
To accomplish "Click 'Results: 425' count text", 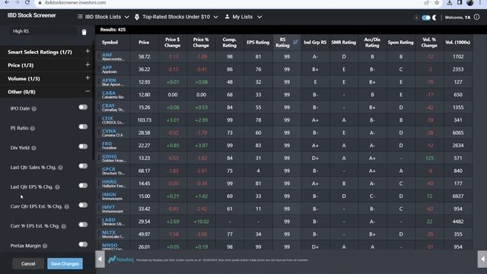I will 113,30.
